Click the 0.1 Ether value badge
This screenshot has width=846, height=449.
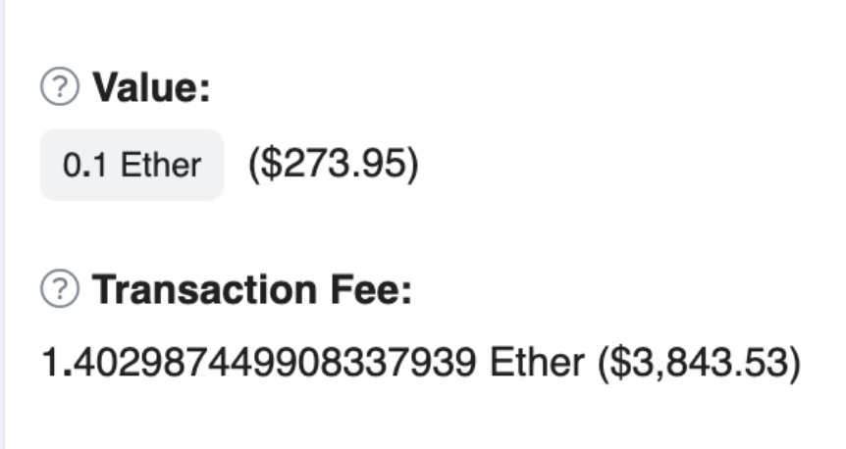click(132, 165)
